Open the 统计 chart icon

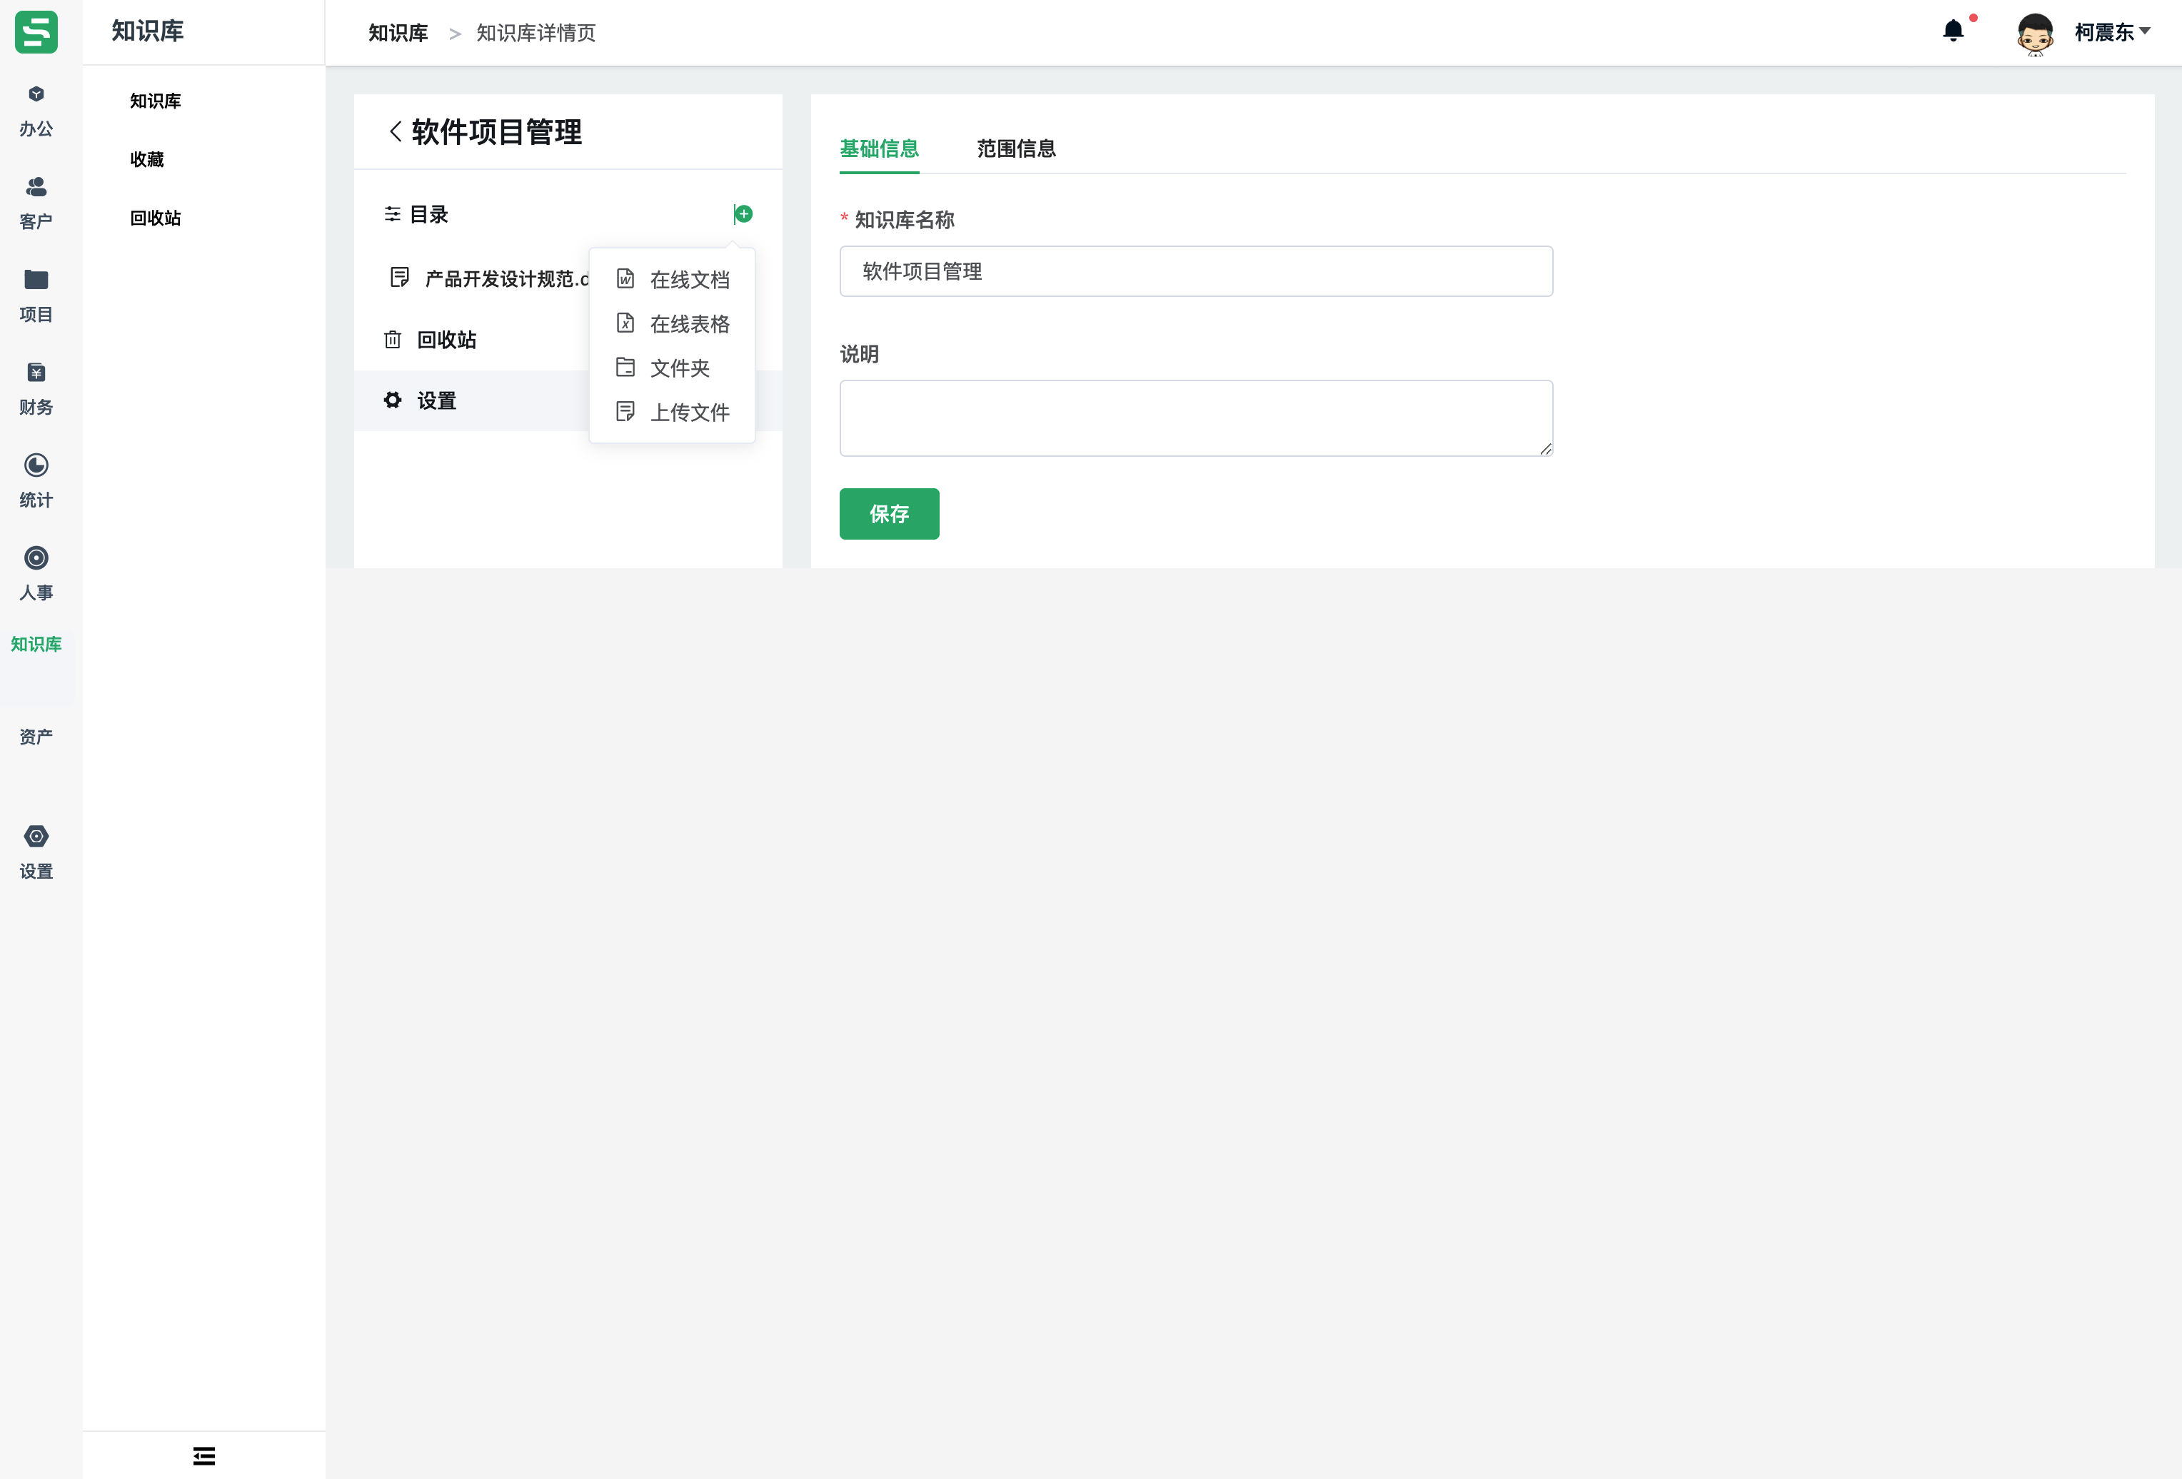coord(36,465)
